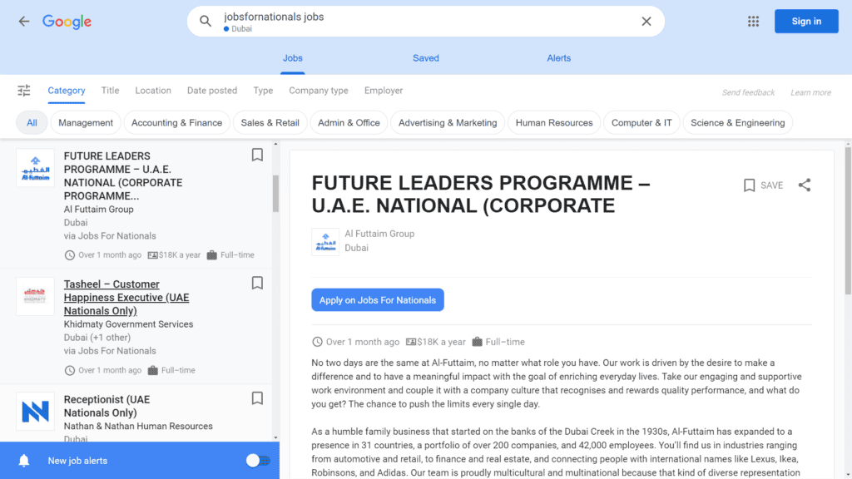Viewport: 852px width, 479px height.
Task: Select the Company type filter tab
Action: [x=319, y=91]
